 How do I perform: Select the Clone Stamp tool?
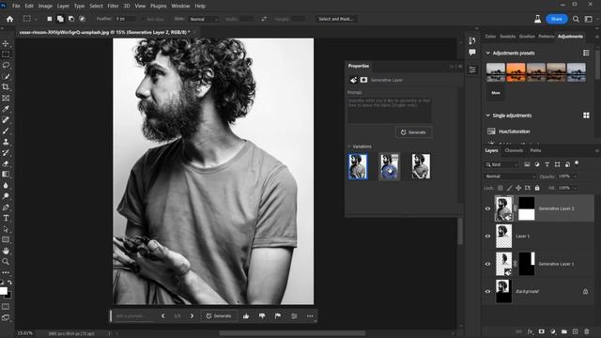coord(6,142)
